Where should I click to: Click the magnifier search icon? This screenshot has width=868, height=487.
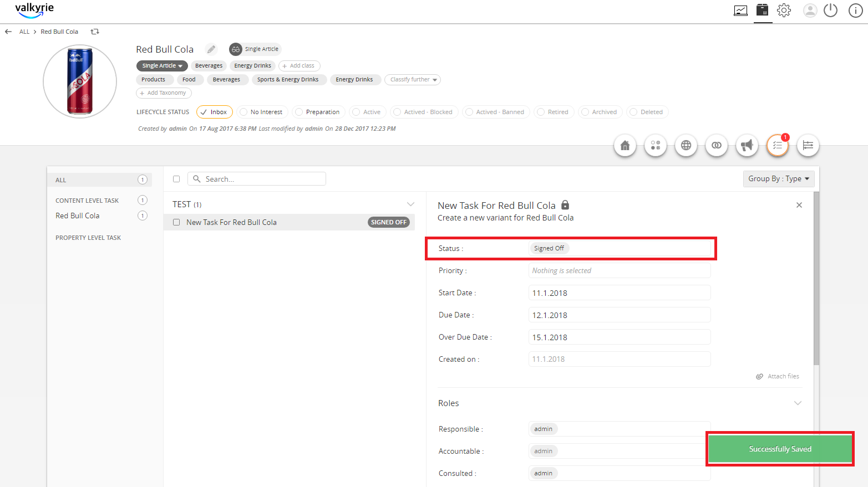(x=196, y=179)
